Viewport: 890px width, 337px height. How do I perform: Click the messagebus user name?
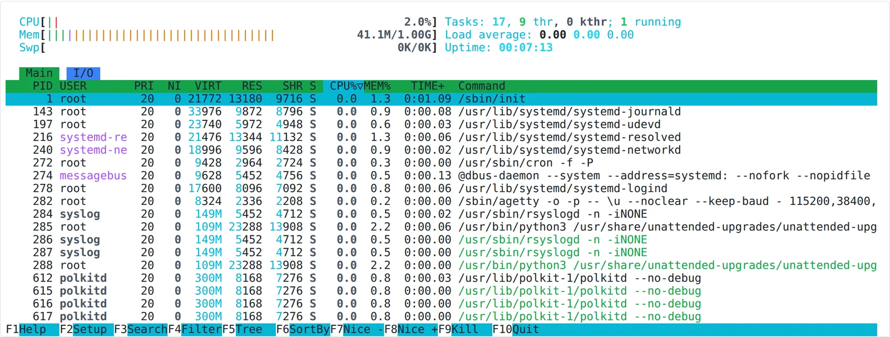click(x=93, y=175)
